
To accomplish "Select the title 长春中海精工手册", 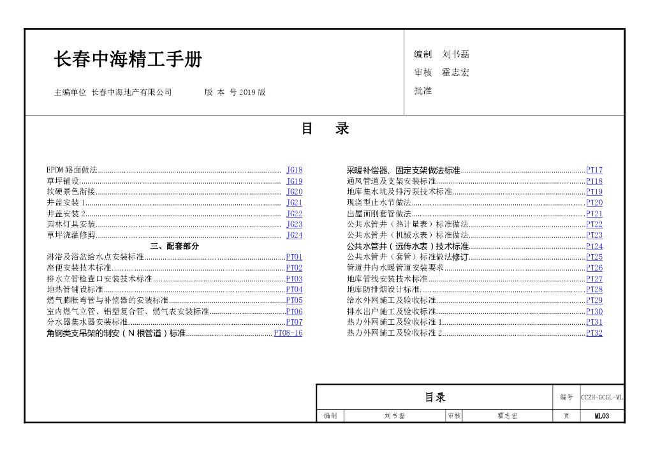I will click(x=128, y=59).
